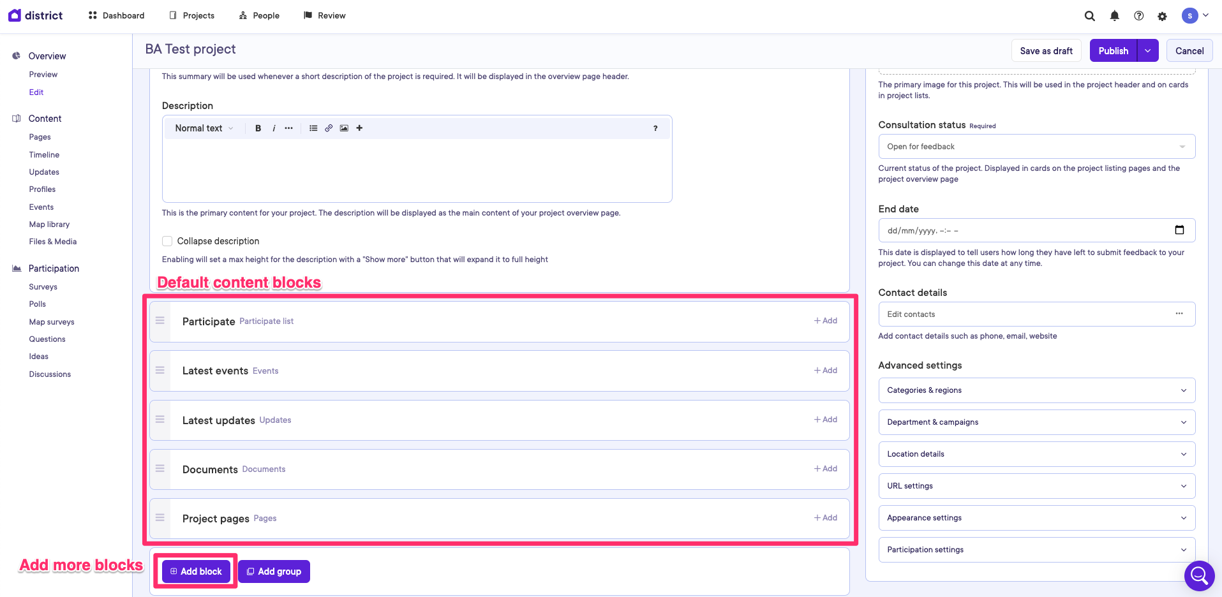Screen dimensions: 1222x597
Task: Expand Categories & regions settings
Action: click(x=1036, y=390)
